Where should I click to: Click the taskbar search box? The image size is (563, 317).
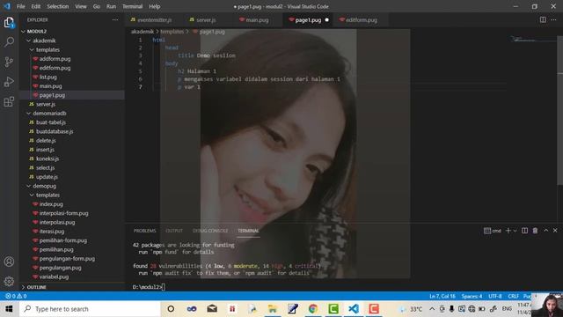(x=90, y=309)
